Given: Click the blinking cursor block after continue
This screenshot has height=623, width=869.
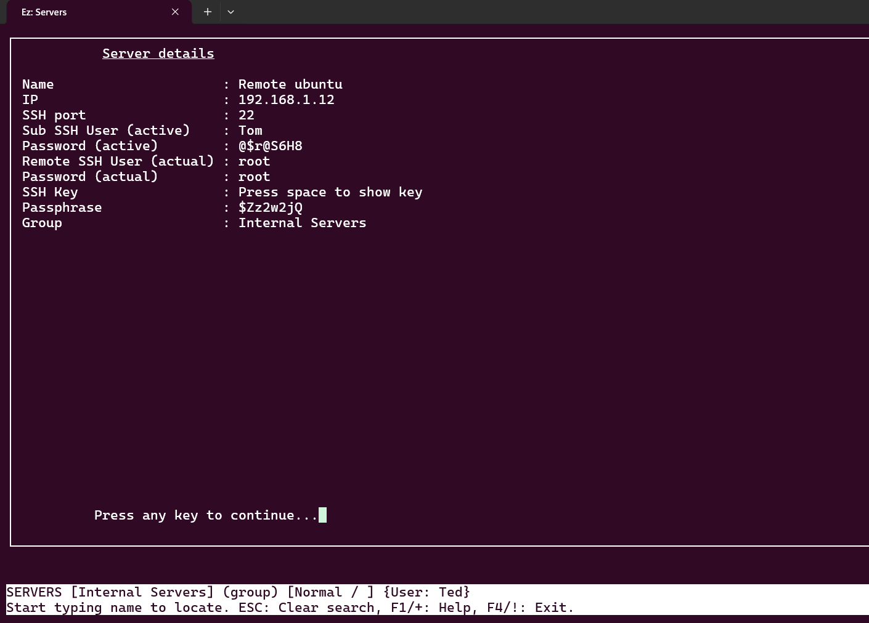Looking at the screenshot, I should coord(322,515).
